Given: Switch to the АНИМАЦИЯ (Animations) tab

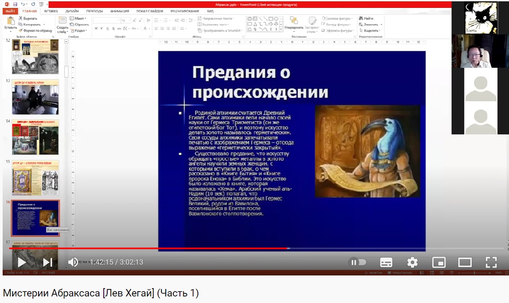Looking at the screenshot, I should coord(119,11).
